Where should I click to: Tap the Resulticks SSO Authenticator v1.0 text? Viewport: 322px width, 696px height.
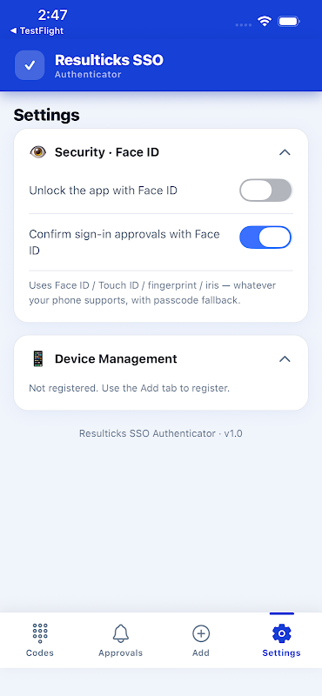(161, 433)
